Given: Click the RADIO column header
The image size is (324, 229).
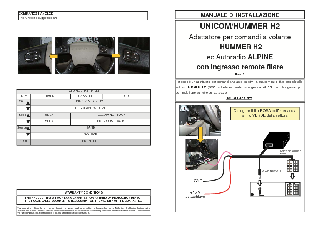Looking at the screenshot, I should point(51,96).
